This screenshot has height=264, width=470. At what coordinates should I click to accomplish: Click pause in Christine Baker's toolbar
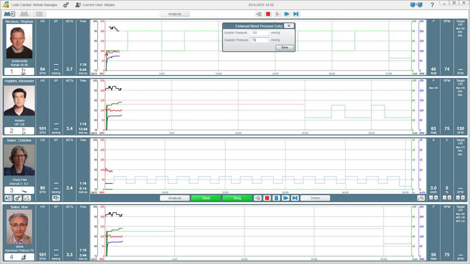277,198
